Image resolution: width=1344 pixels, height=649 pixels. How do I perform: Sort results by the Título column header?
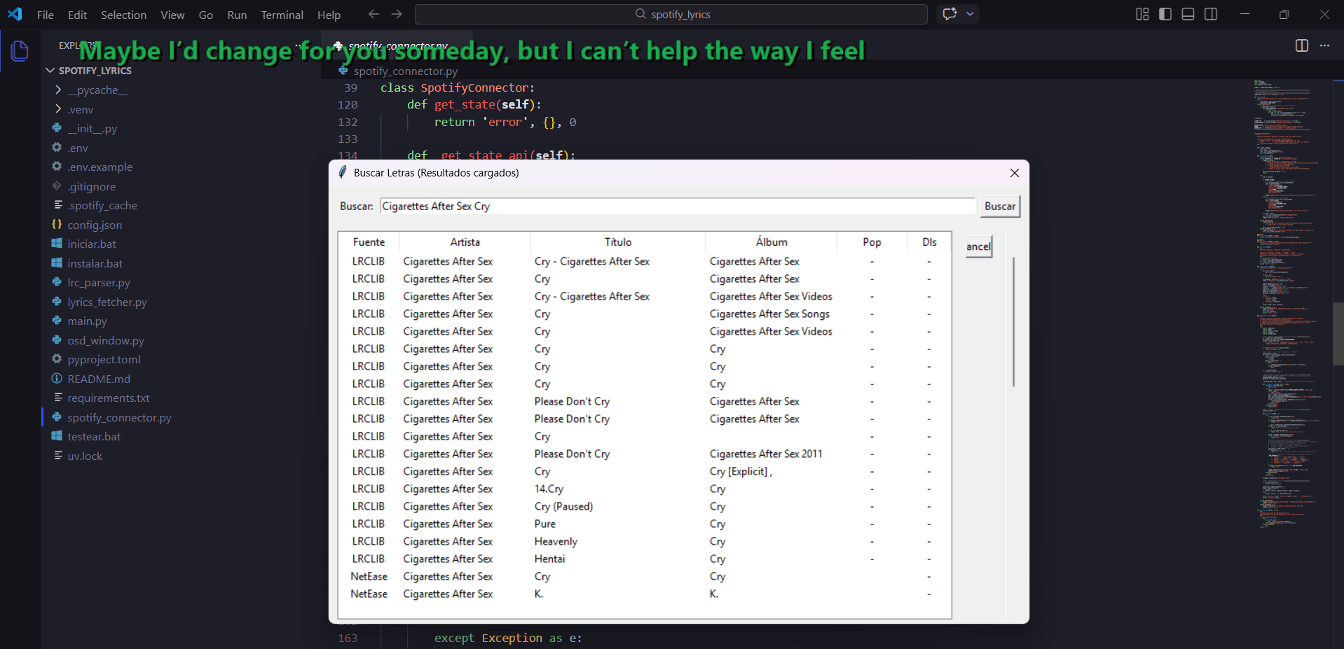(617, 242)
